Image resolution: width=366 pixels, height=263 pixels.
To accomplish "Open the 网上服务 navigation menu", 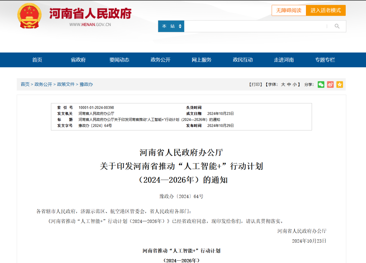I will 202,60.
